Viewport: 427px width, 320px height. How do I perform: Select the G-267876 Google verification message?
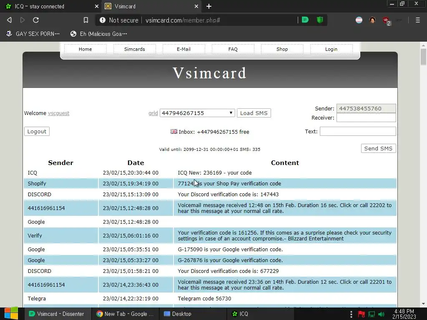230,260
